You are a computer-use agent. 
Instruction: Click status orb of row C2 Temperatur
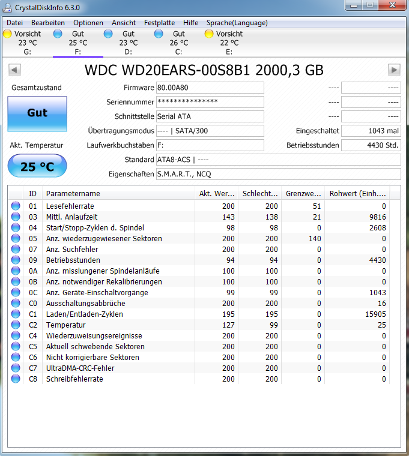click(16, 325)
